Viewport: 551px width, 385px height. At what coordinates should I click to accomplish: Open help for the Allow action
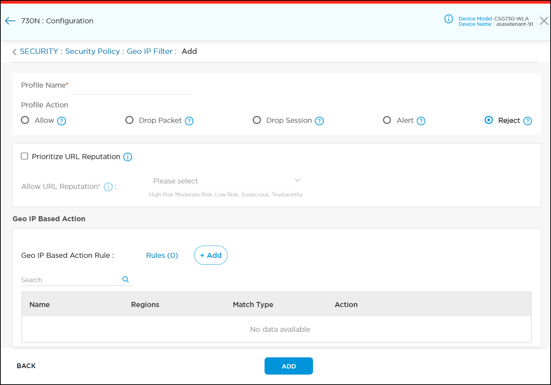[x=62, y=121]
